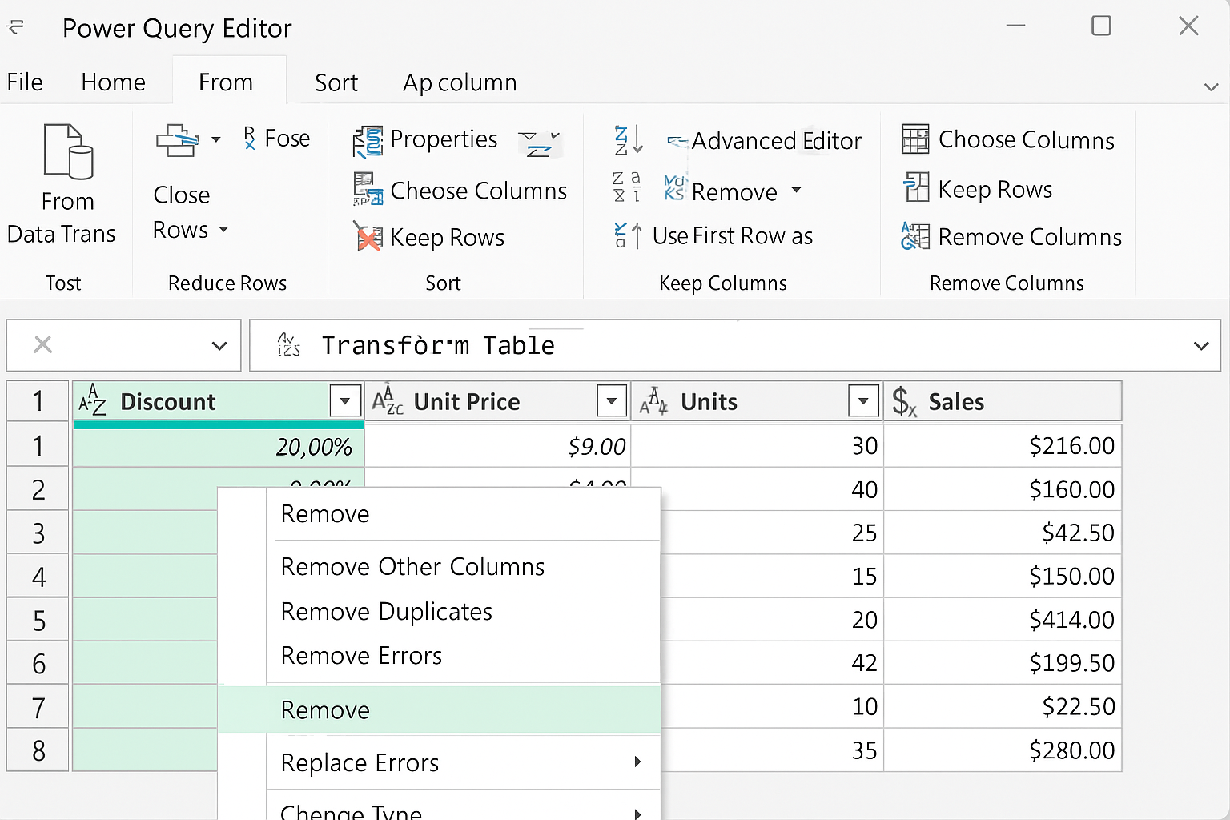Open the Ap column tab
This screenshot has height=820, width=1230.
pos(460,82)
